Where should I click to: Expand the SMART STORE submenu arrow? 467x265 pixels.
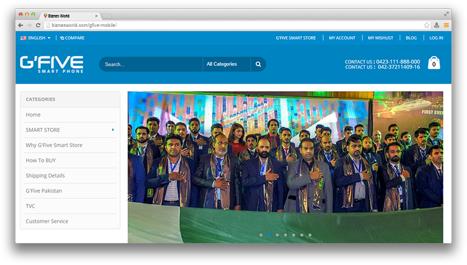(x=113, y=130)
